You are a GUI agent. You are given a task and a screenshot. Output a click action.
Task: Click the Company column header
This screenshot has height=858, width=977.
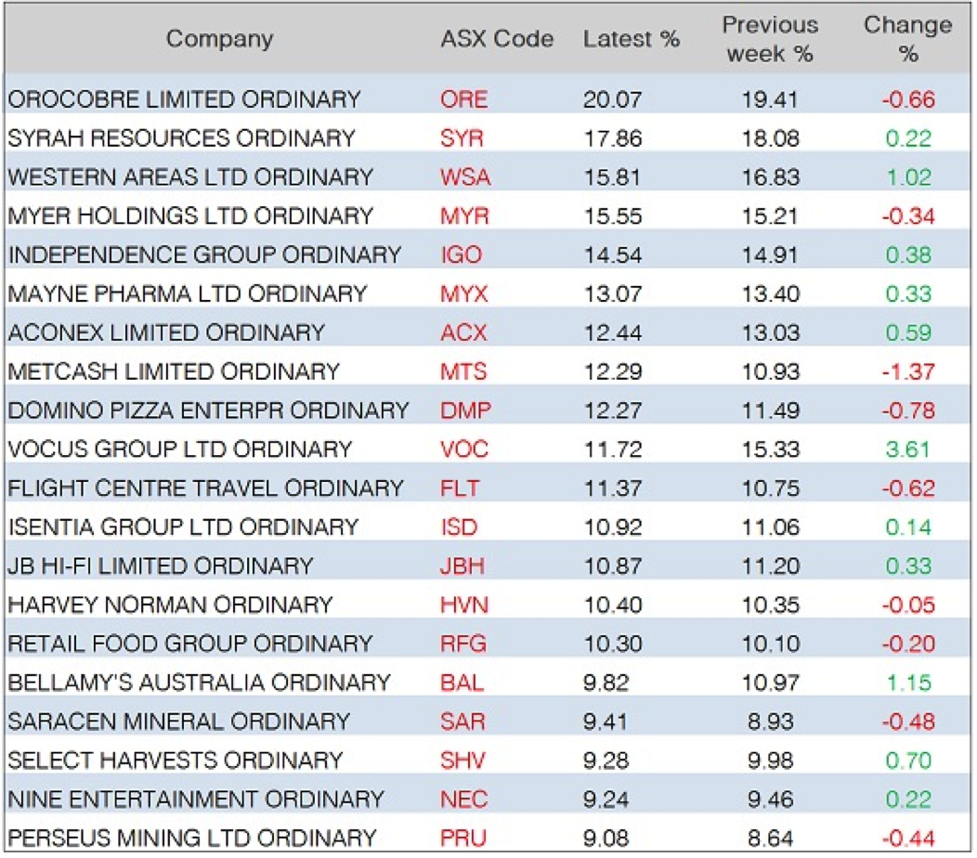tap(219, 39)
